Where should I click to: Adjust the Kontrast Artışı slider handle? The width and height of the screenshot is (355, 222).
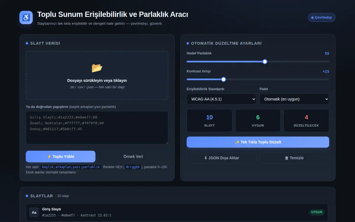(224, 79)
